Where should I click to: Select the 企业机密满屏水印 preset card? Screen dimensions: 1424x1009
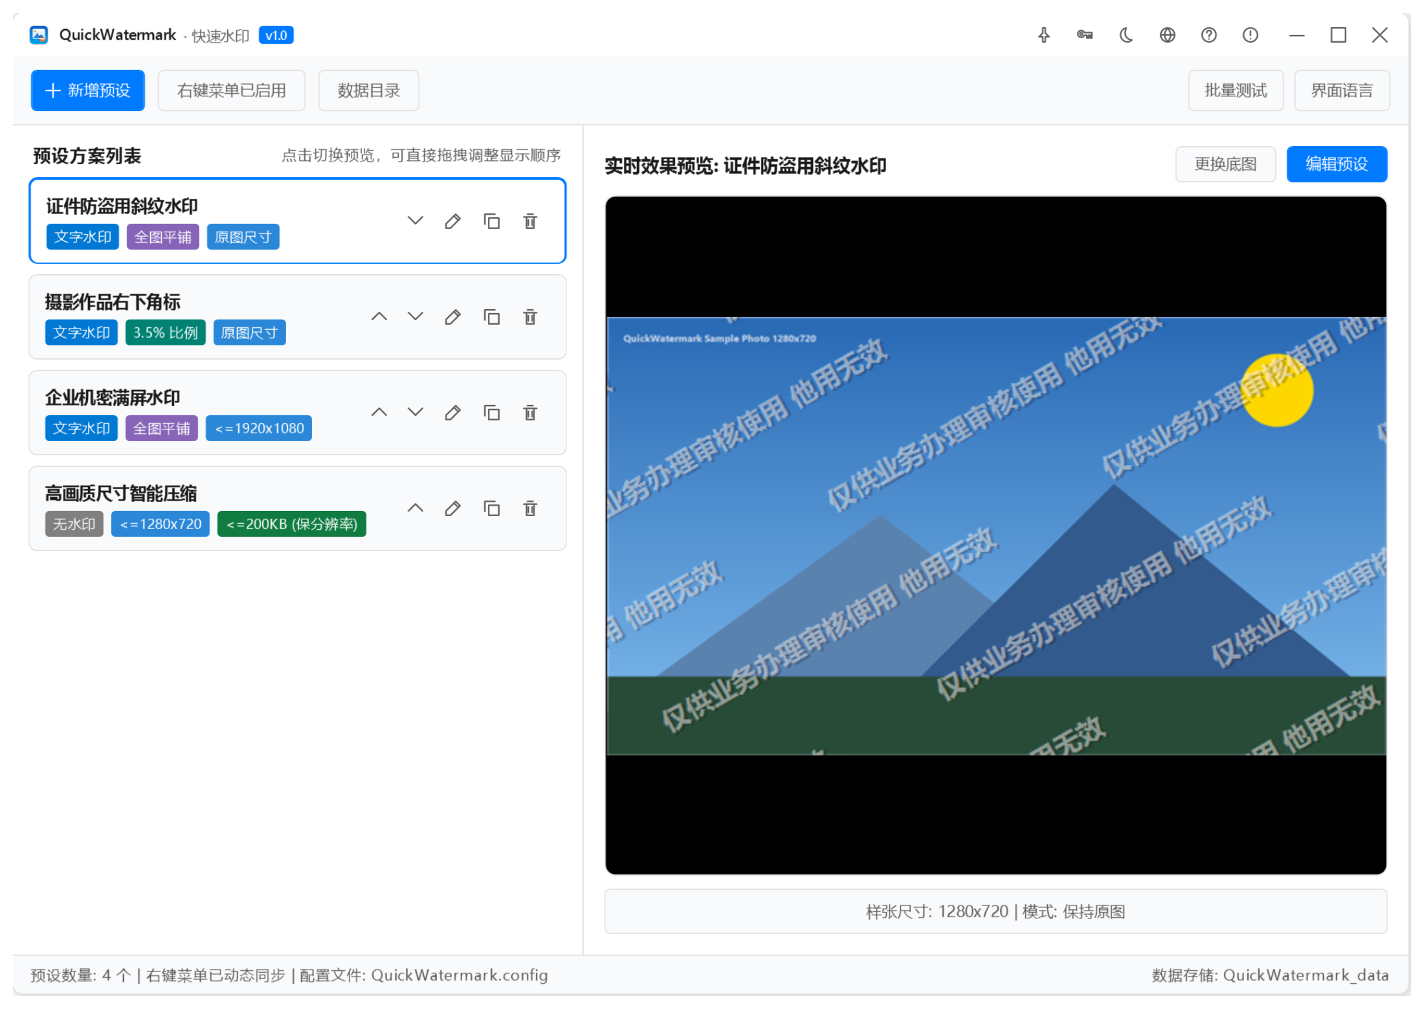pyautogui.click(x=298, y=413)
